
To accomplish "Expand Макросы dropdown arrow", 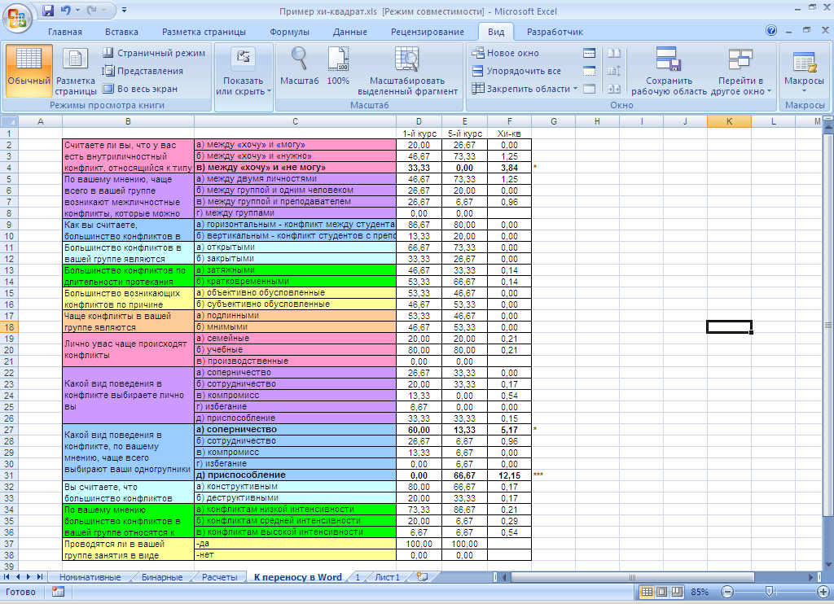I will tap(804, 91).
